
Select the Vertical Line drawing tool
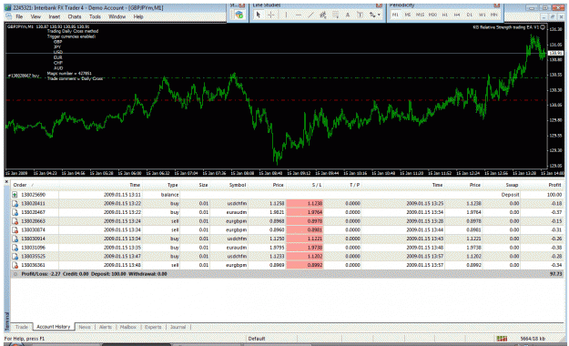point(286,15)
